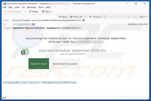Open the Edit menu
The height and width of the screenshot is (101, 151).
coord(11,7)
